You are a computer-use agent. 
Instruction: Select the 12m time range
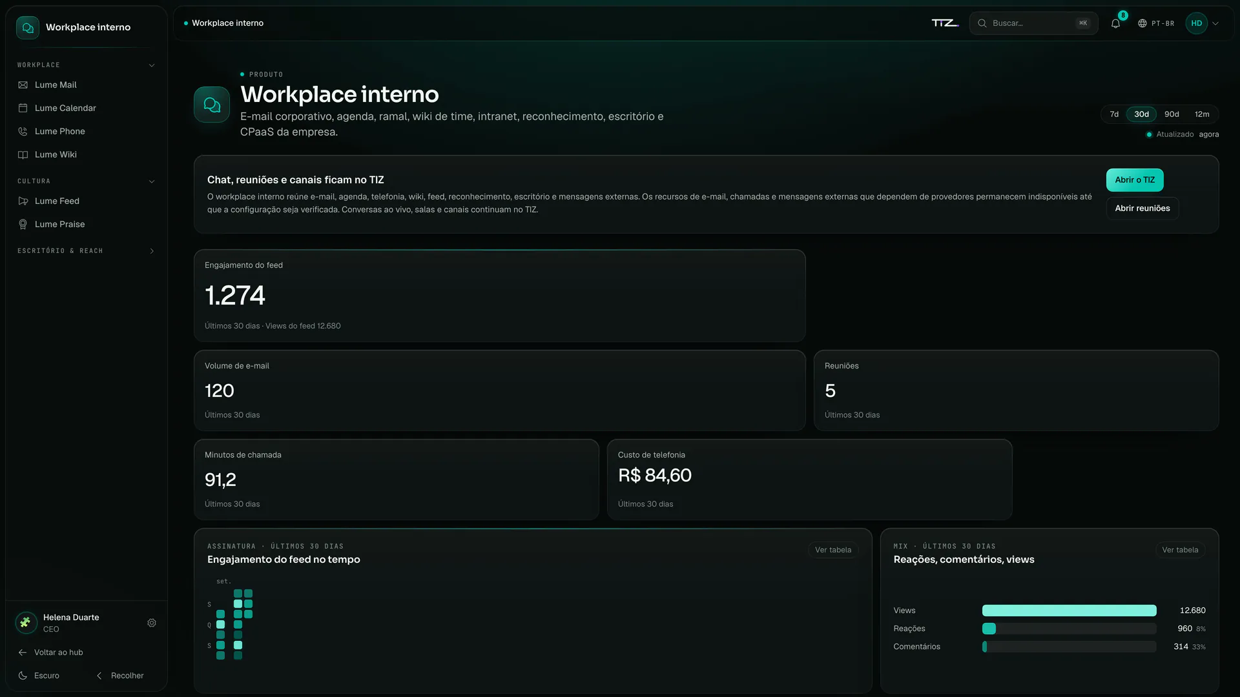1202,114
